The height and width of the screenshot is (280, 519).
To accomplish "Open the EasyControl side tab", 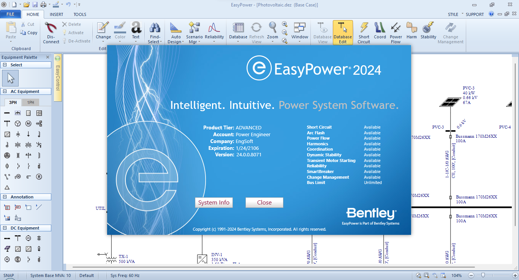I will pos(58,78).
